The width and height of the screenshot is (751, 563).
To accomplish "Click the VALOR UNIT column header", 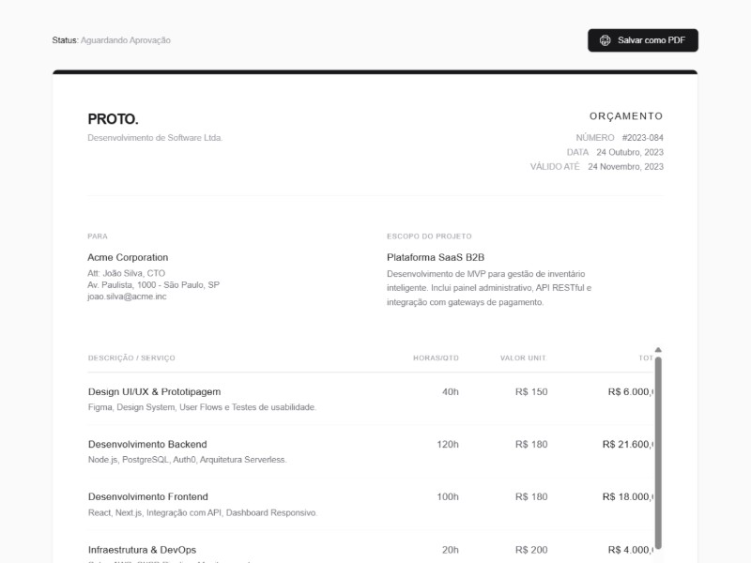I will [523, 358].
